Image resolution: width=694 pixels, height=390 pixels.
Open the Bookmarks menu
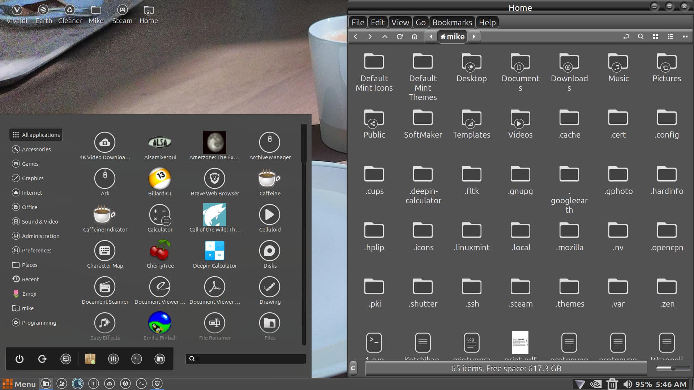452,22
